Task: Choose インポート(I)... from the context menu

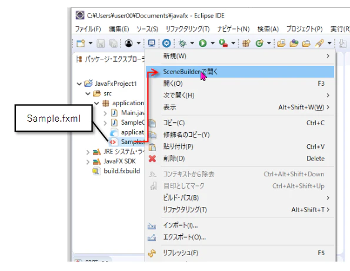Action: click(x=240, y=226)
